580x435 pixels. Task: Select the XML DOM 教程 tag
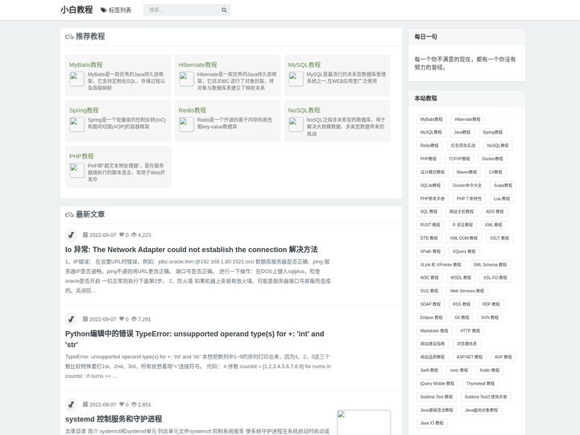464,238
